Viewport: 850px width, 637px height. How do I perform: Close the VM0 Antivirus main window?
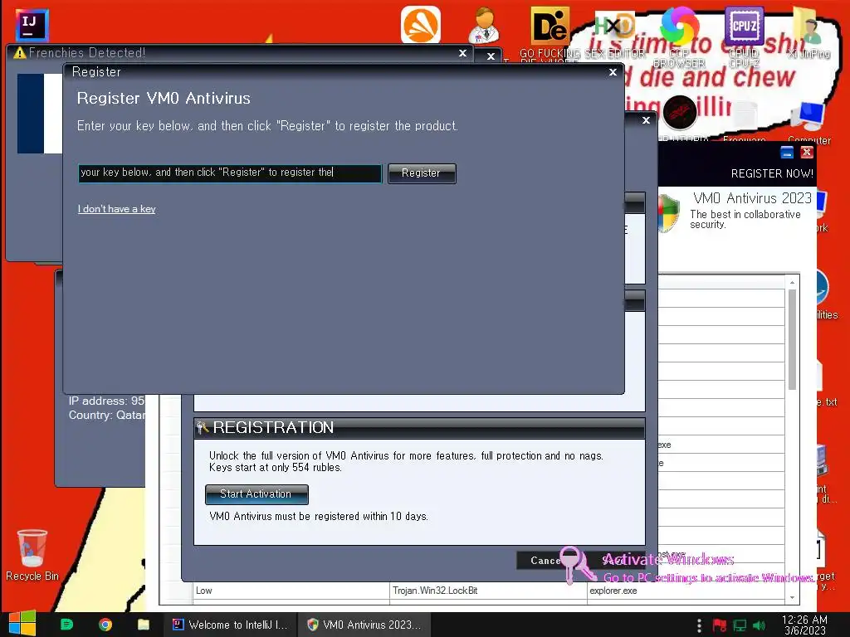[x=807, y=153]
